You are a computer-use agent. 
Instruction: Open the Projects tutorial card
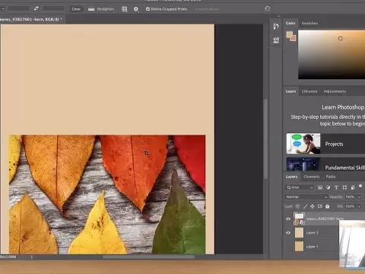pyautogui.click(x=325, y=144)
